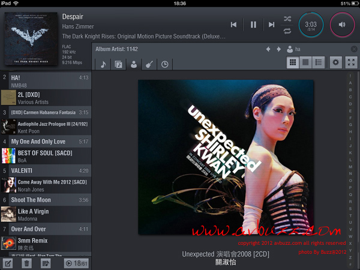Viewport: 360px width, 270px height.
Task: Open the library settings gear
Action: tap(336, 62)
